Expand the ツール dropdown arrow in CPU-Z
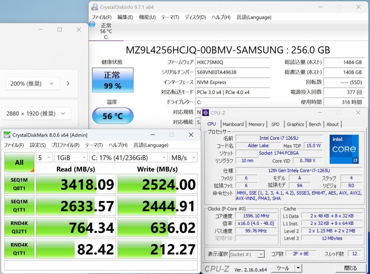Image resolution: width=370 pixels, height=274 pixels. tap(298, 268)
